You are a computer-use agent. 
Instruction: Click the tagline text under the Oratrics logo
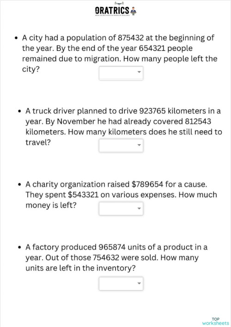112,15
